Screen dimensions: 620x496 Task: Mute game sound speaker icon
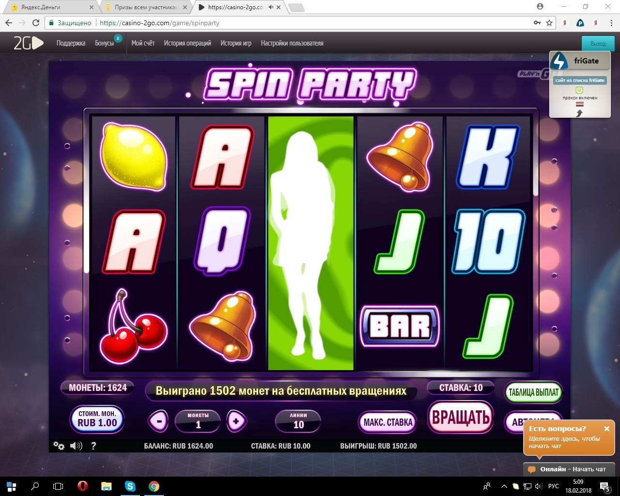coord(76,446)
